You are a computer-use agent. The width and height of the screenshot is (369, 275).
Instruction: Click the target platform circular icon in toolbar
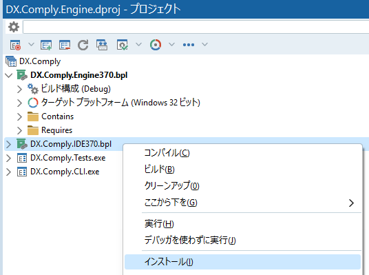point(156,45)
